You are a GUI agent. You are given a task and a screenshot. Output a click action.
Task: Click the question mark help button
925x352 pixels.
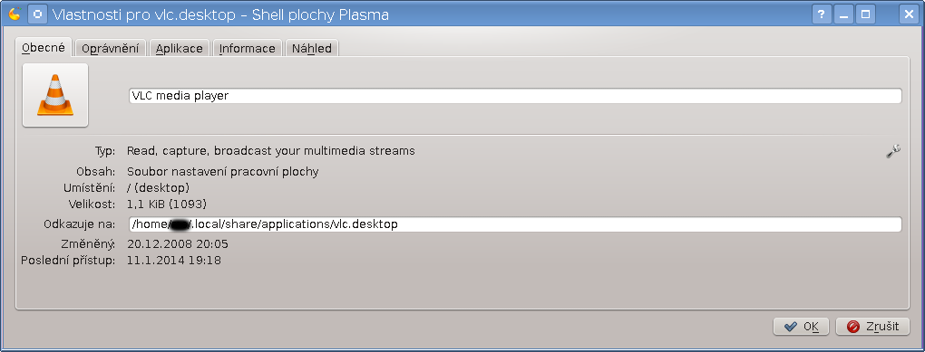pos(821,14)
